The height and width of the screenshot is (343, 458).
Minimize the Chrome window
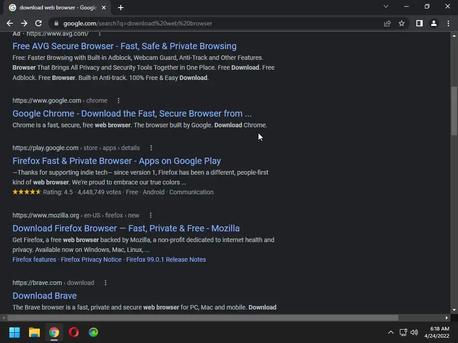pyautogui.click(x=406, y=6)
